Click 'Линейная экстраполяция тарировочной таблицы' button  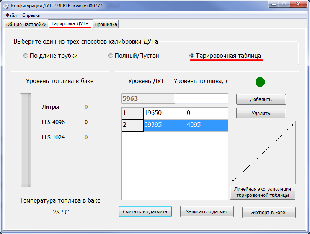coord(263,192)
